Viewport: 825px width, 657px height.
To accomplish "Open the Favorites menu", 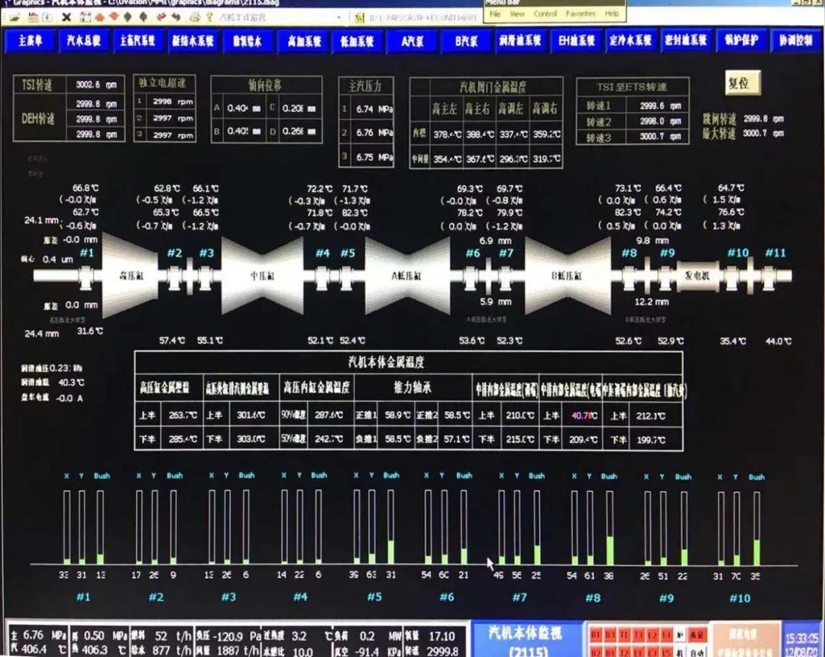I will click(581, 14).
